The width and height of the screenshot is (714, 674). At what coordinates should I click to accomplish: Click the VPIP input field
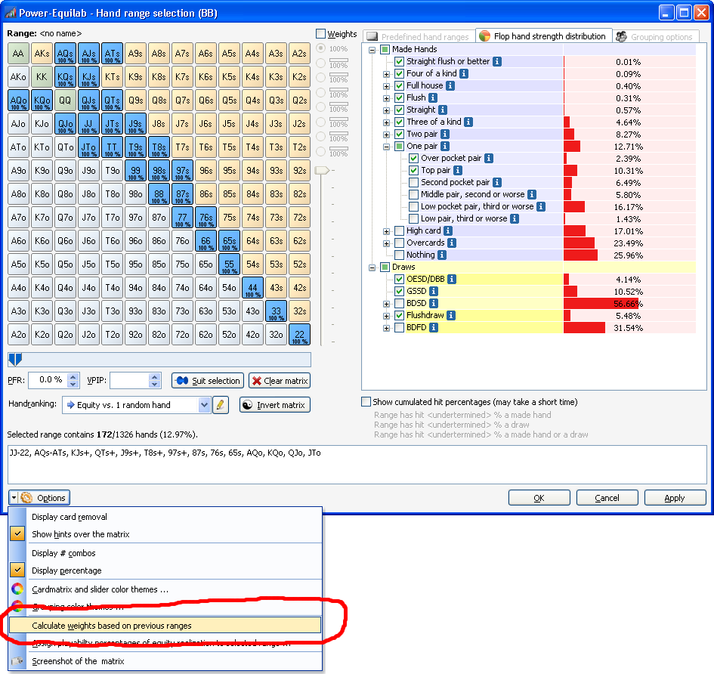pos(129,380)
